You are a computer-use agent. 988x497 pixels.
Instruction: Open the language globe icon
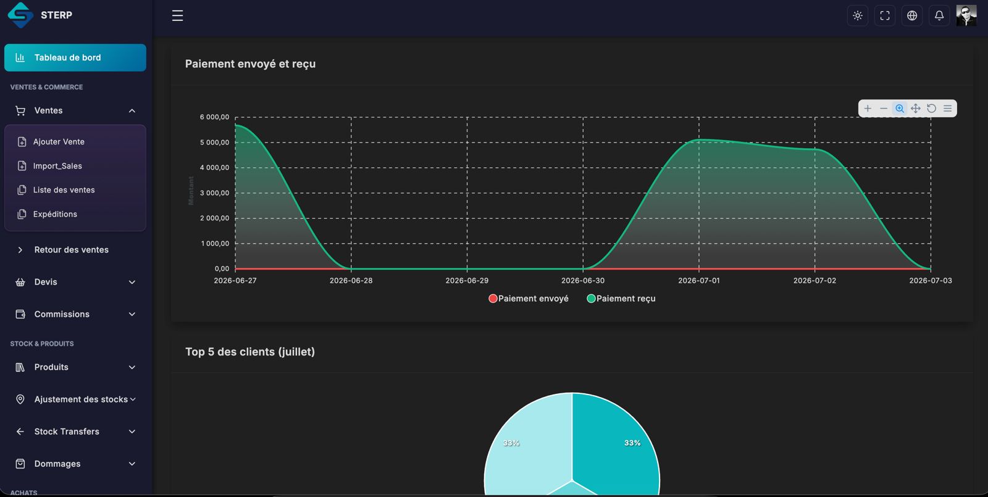[912, 15]
